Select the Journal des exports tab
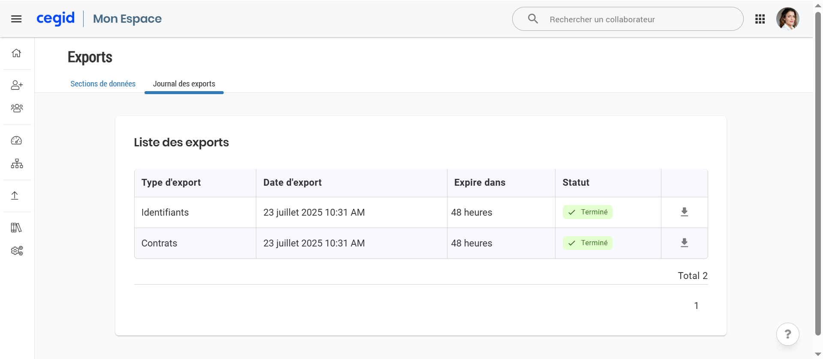 [184, 84]
